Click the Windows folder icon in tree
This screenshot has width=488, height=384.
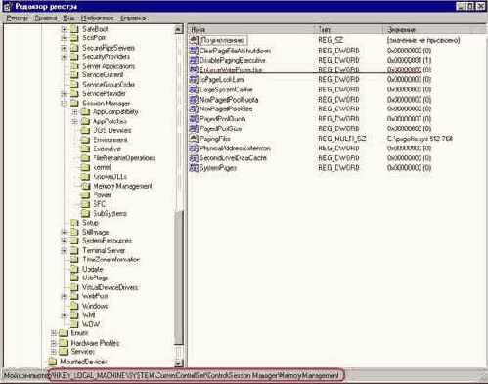74,306
